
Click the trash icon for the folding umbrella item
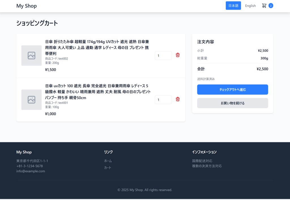pyautogui.click(x=178, y=55)
